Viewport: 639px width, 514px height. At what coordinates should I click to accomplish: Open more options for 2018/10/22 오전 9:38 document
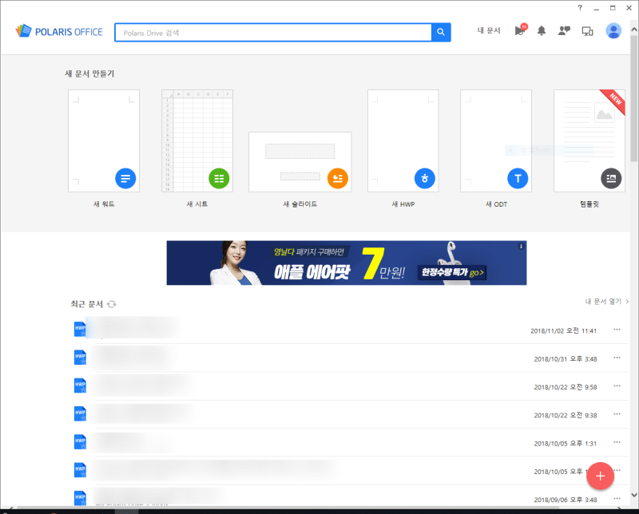coord(617,413)
